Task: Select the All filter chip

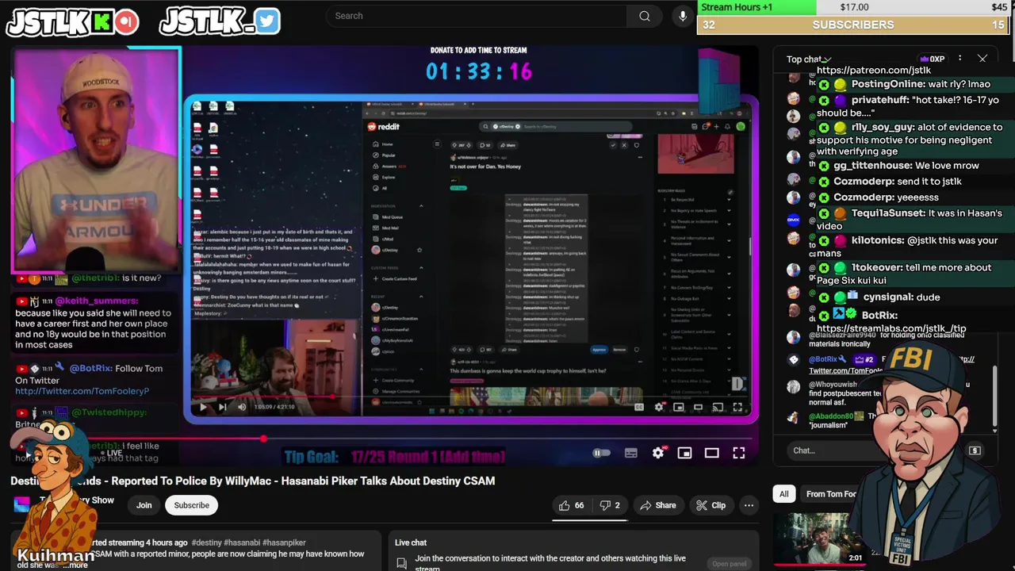Action: pos(783,494)
